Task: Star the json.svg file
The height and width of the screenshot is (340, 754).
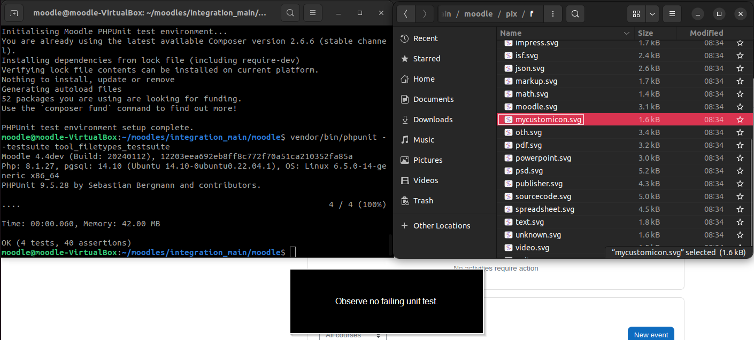Action: point(740,68)
